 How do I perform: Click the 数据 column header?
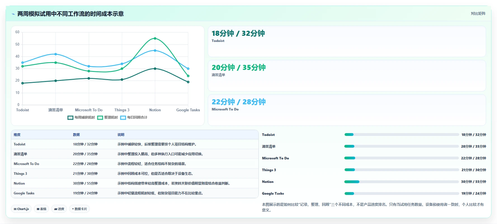[x=76, y=135]
